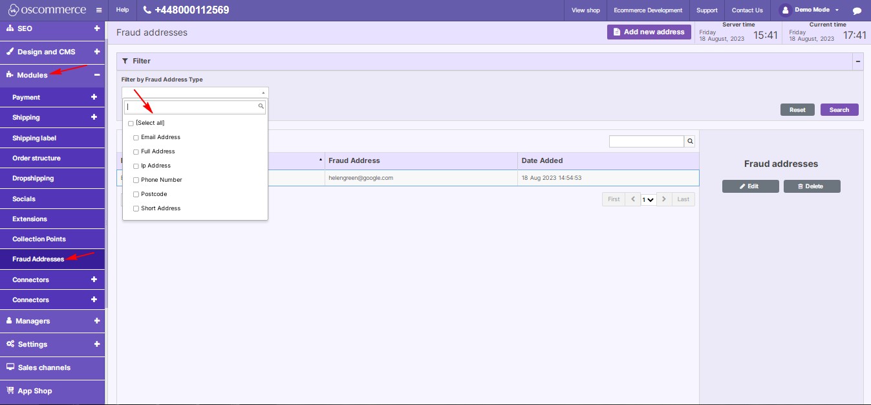Click the magnifier icon beside the table search box
Viewport: 871px width, 405px height.
[689, 140]
